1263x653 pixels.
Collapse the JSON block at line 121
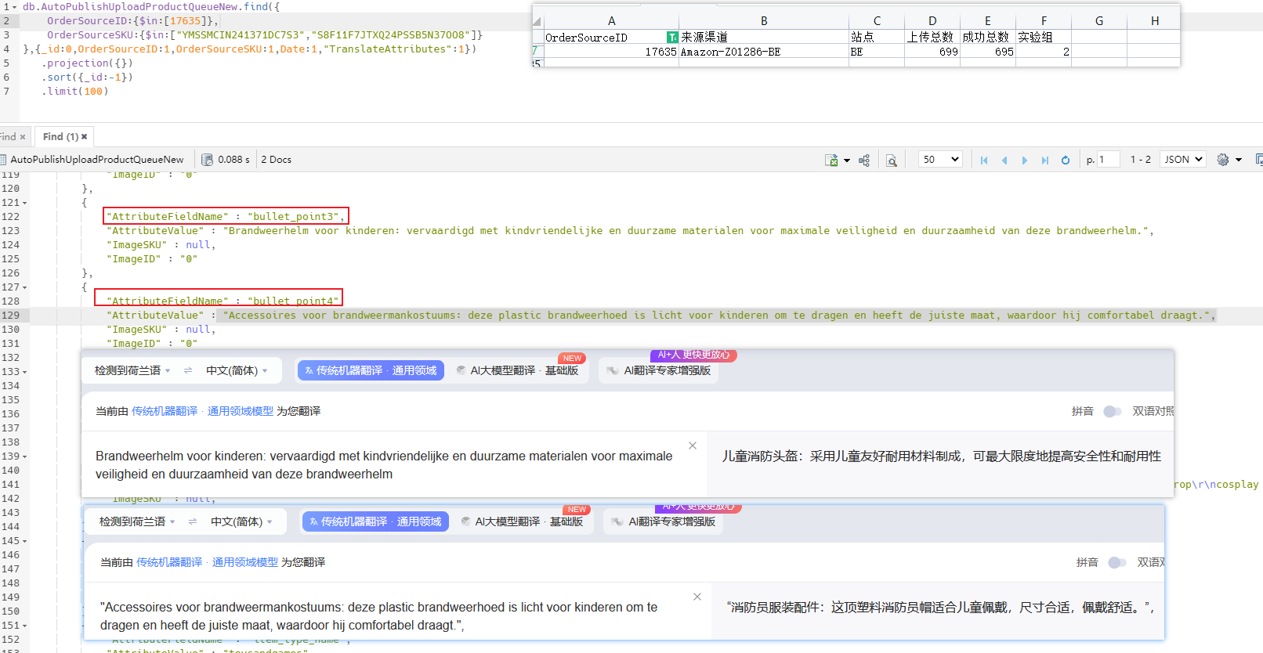[x=25, y=203]
